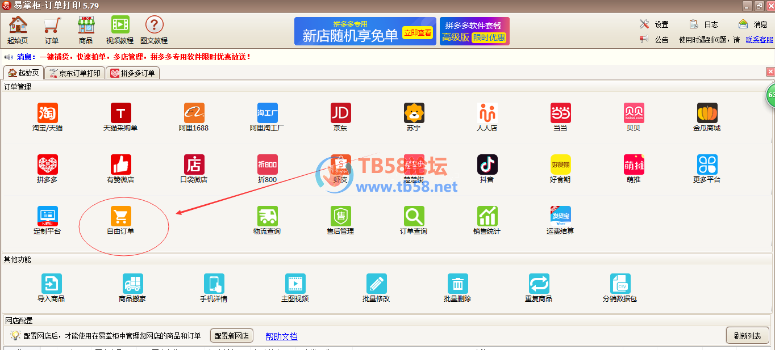
Task: Switch to the 京东订单打印 tab
Action: coord(75,73)
